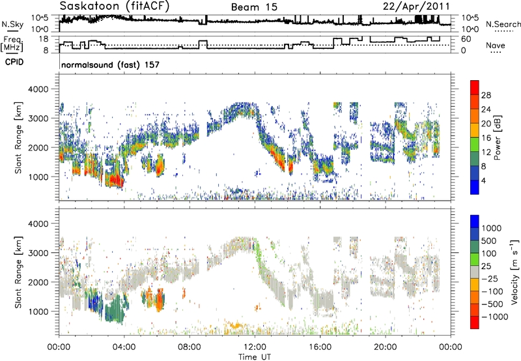
Task: Click the 'Nave' legend label
Action: (x=496, y=45)
